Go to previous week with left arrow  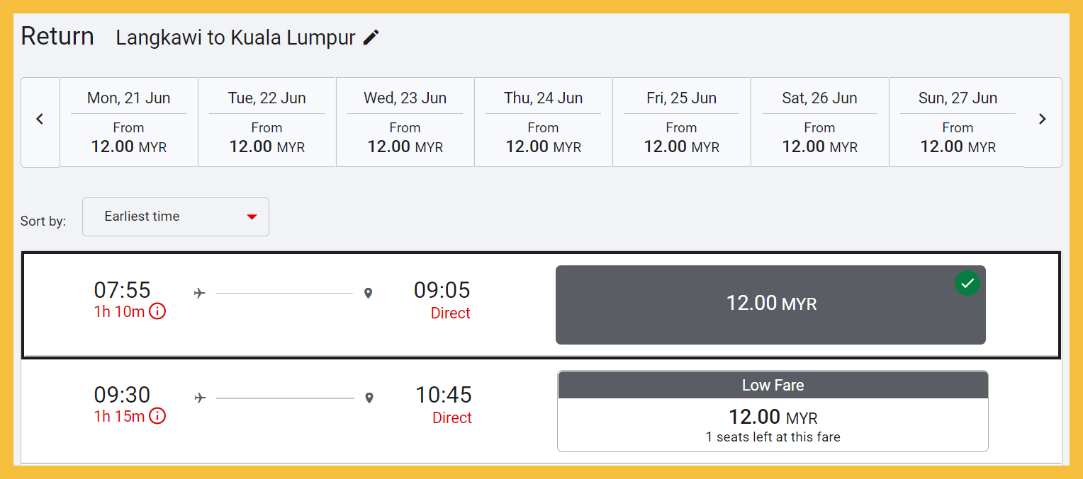click(x=40, y=120)
